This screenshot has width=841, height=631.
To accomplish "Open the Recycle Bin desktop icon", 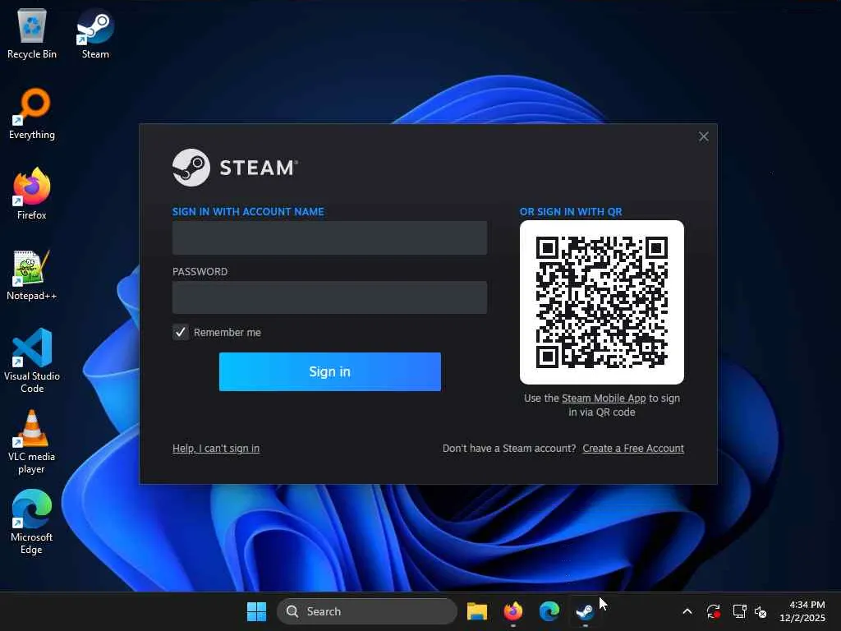I will click(32, 33).
